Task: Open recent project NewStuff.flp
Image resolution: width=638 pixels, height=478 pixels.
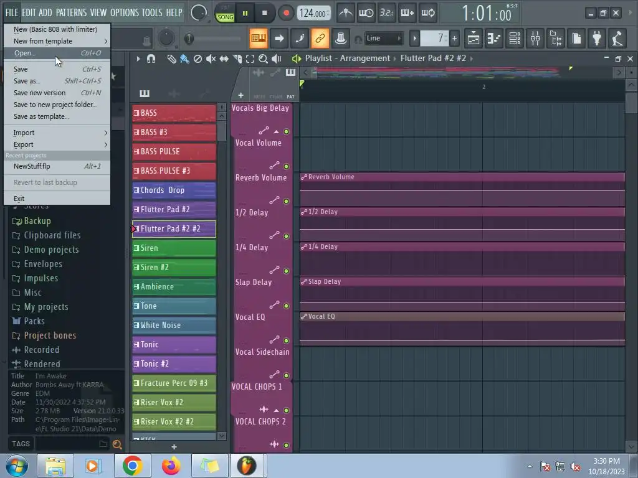Action: [57, 166]
